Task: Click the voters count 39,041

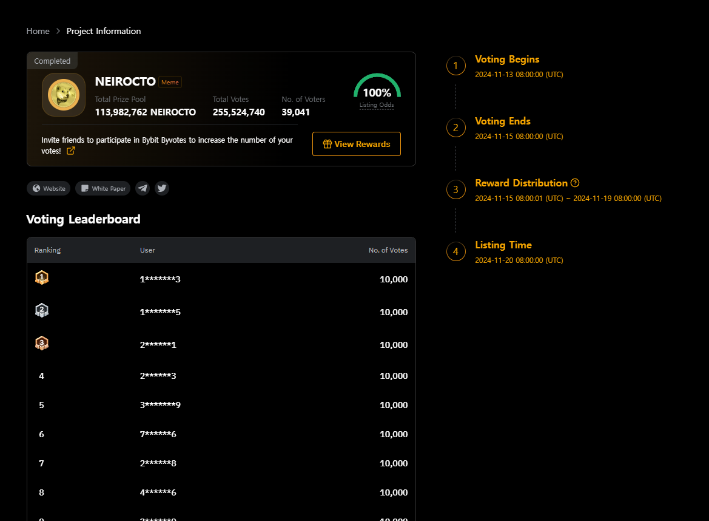Action: point(296,112)
